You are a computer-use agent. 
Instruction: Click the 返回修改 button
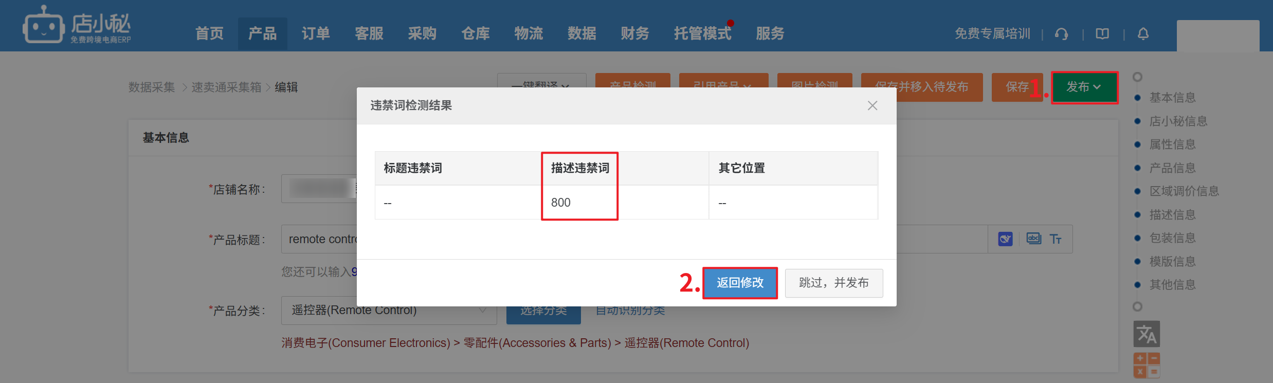740,283
